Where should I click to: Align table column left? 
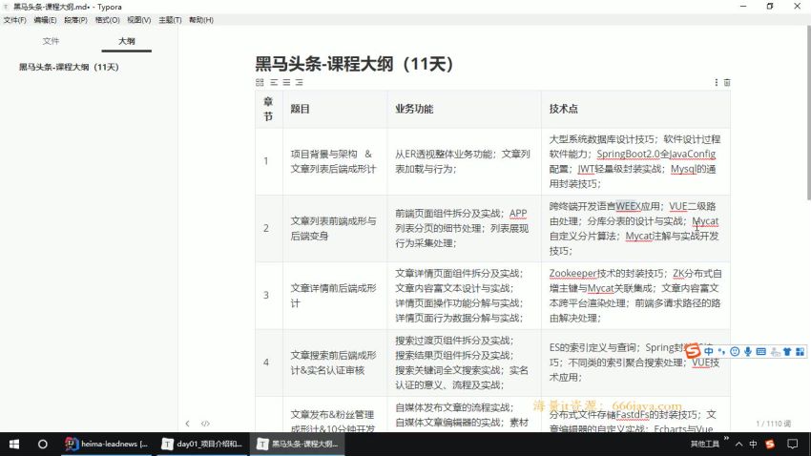click(274, 82)
